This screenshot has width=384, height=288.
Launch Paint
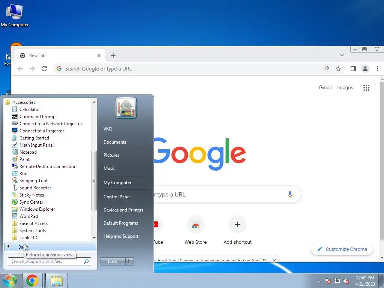pyautogui.click(x=24, y=159)
